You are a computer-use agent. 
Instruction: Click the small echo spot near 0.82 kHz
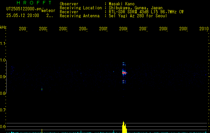42,89
